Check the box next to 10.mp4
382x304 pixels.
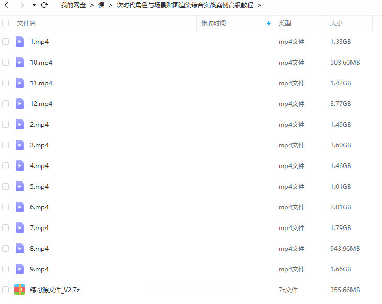6,63
